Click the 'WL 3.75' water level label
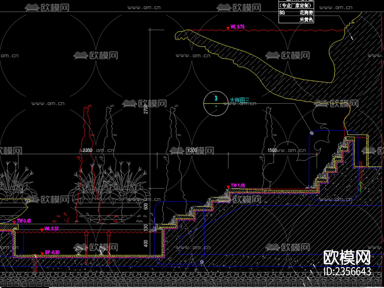384x288 pixels. (237, 27)
